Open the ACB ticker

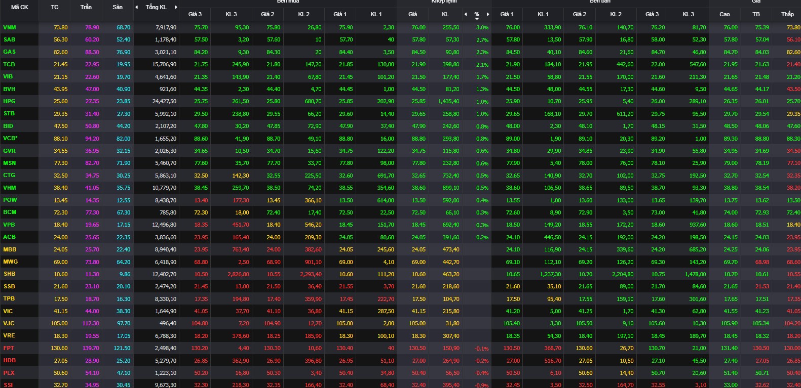coord(9,237)
